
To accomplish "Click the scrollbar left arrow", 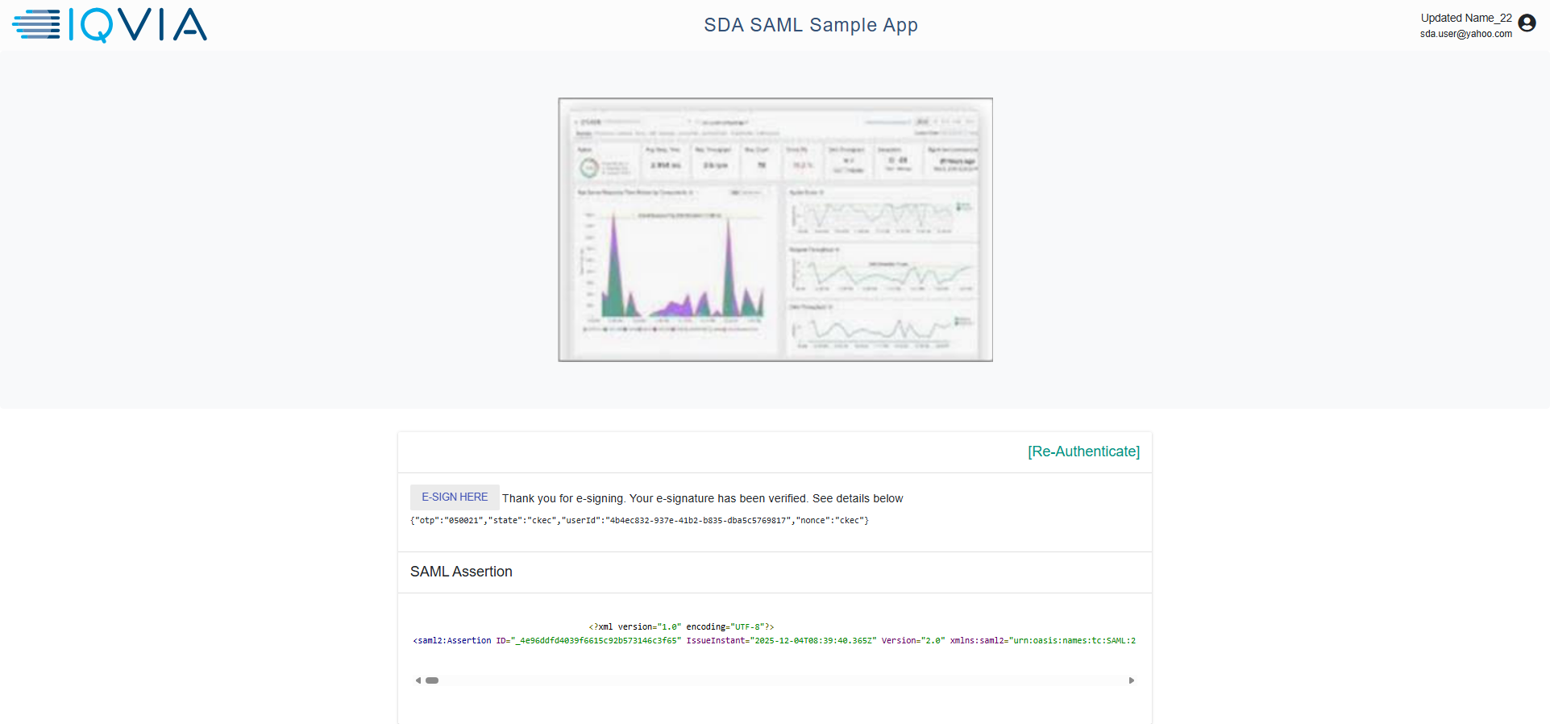I will coord(418,680).
